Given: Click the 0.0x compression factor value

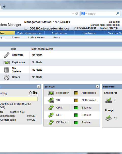Looking at the screenshot, I should [33, 93].
